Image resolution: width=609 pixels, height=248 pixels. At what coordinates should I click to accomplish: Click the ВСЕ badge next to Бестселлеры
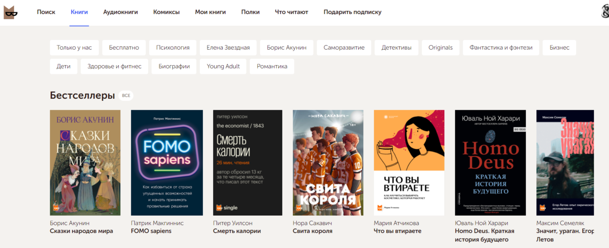tap(126, 96)
